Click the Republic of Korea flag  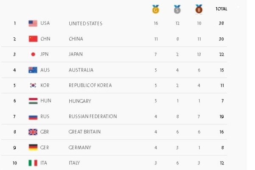33,85
